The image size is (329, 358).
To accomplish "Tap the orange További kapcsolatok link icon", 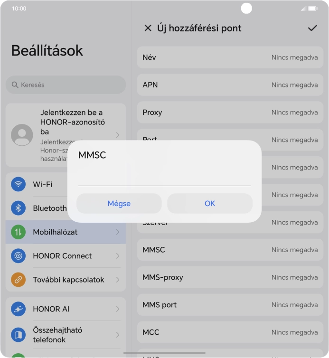I will (18, 280).
